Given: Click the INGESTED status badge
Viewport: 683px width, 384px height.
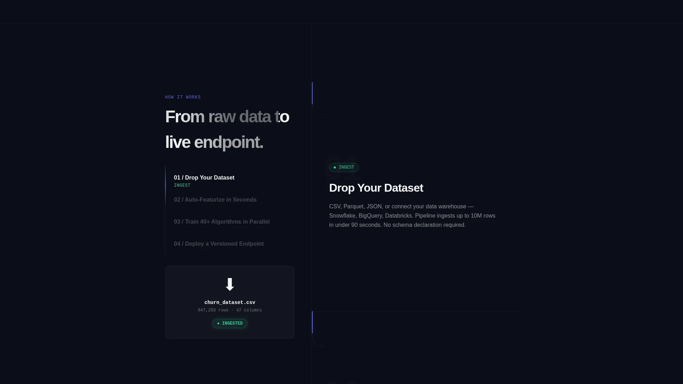Looking at the screenshot, I should 230,324.
